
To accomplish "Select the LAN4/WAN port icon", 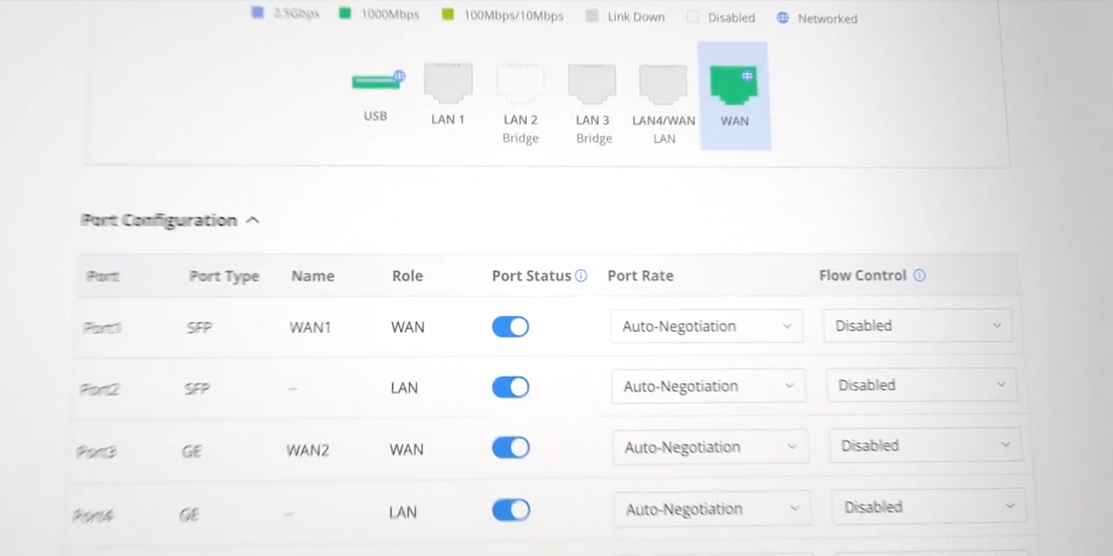I will coord(663,84).
